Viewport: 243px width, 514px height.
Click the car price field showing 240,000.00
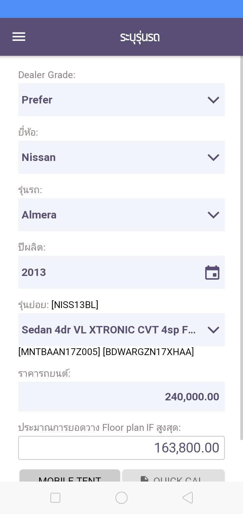coord(122,397)
